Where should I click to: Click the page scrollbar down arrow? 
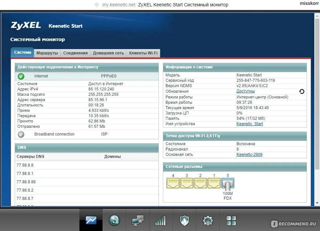(317, 203)
